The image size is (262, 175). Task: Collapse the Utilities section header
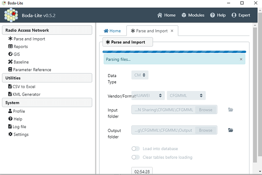[x=47, y=78]
